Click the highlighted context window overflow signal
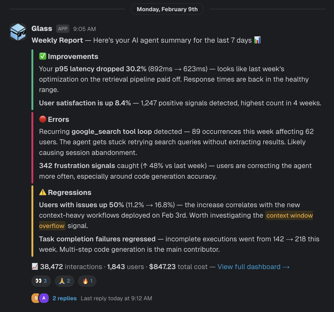 [289, 215]
